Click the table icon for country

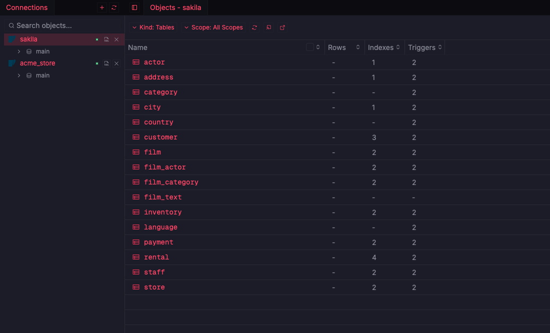coord(136,122)
